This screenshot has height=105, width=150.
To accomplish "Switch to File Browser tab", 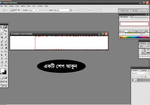I will coord(124,11).
